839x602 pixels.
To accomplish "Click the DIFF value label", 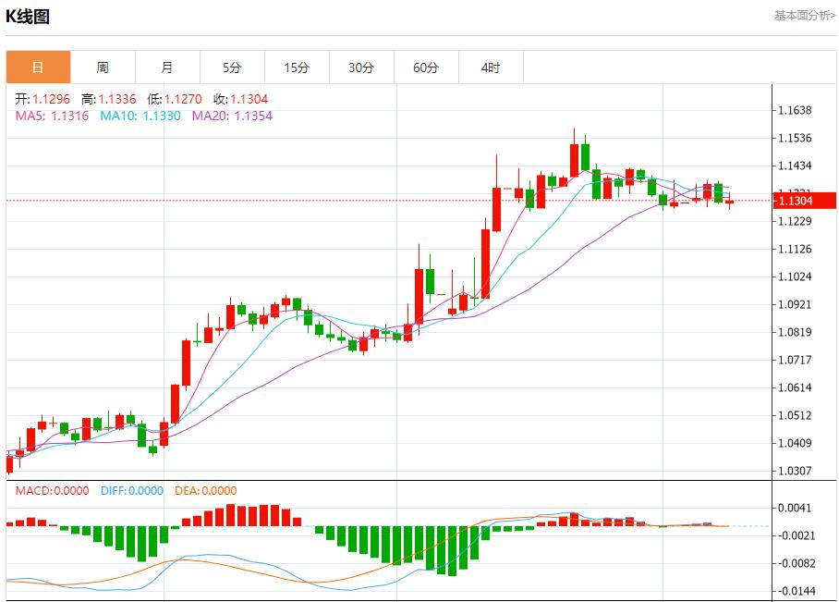I will point(131,491).
